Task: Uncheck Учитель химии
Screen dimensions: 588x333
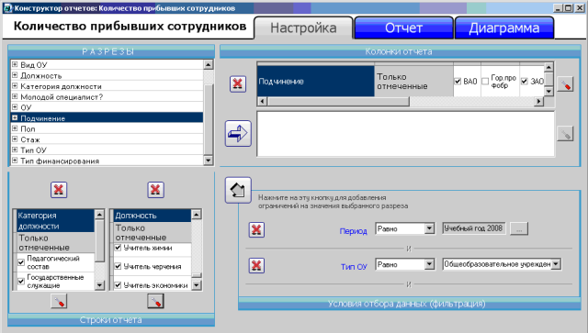Action: pyautogui.click(x=118, y=248)
